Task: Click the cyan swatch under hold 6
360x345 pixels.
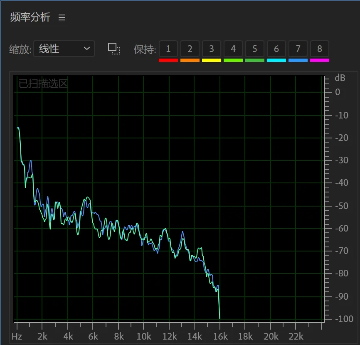Action: pos(276,60)
